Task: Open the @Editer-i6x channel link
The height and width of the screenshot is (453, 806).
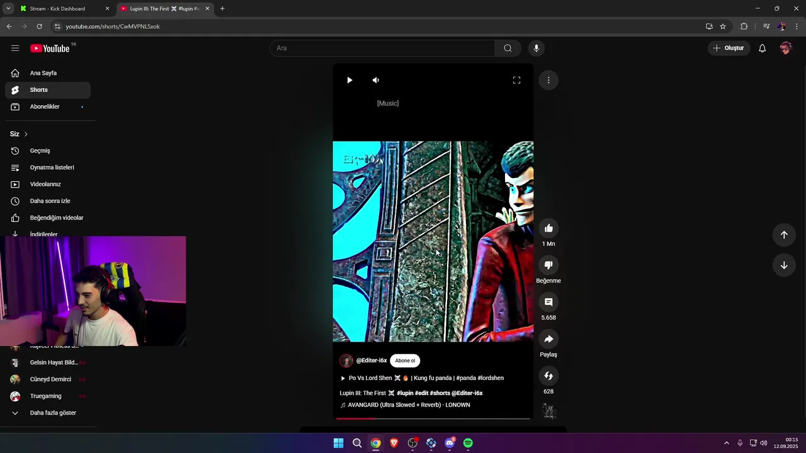Action: 372,361
